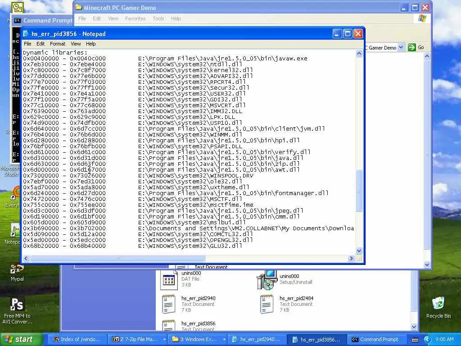This screenshot has height=346, width=461.
Task: Maximize the Notepad window
Action: 348,34
